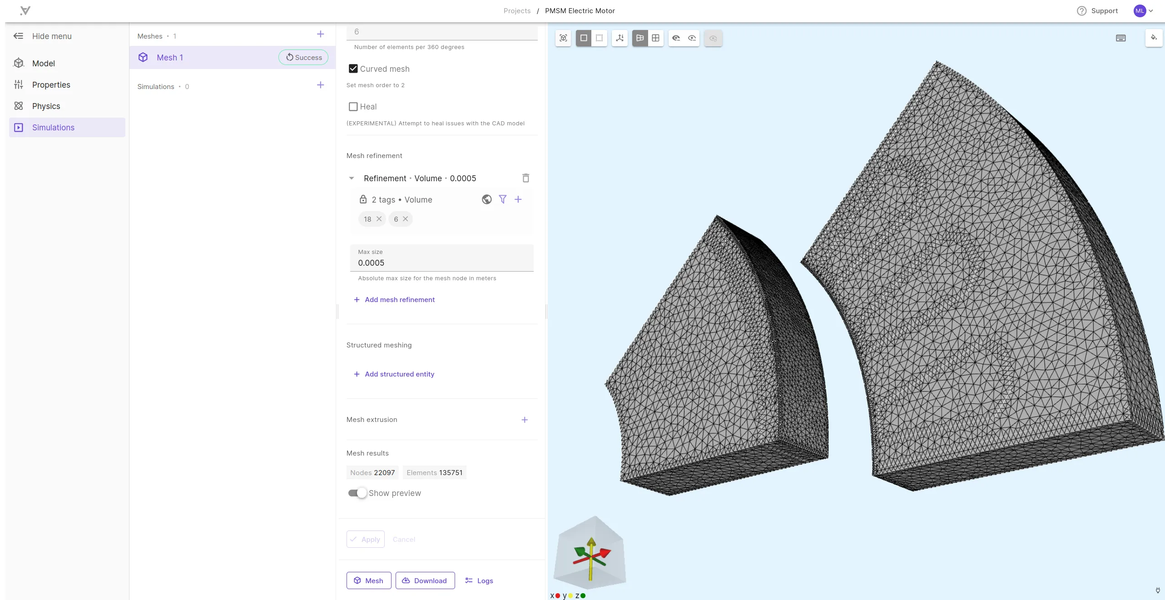Click the Elements 135751 result chip
Viewport: 1165px width, 600px height.
pyautogui.click(x=434, y=472)
